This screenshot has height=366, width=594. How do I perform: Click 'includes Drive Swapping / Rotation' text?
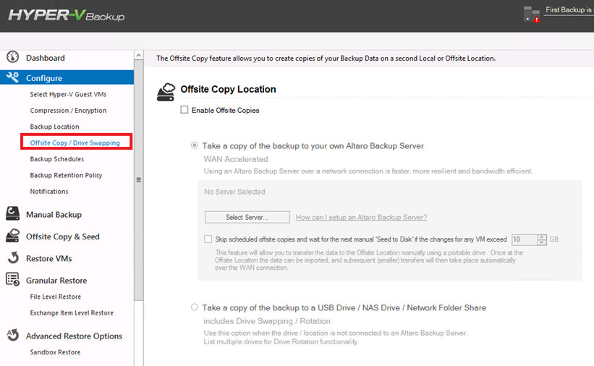[267, 321]
